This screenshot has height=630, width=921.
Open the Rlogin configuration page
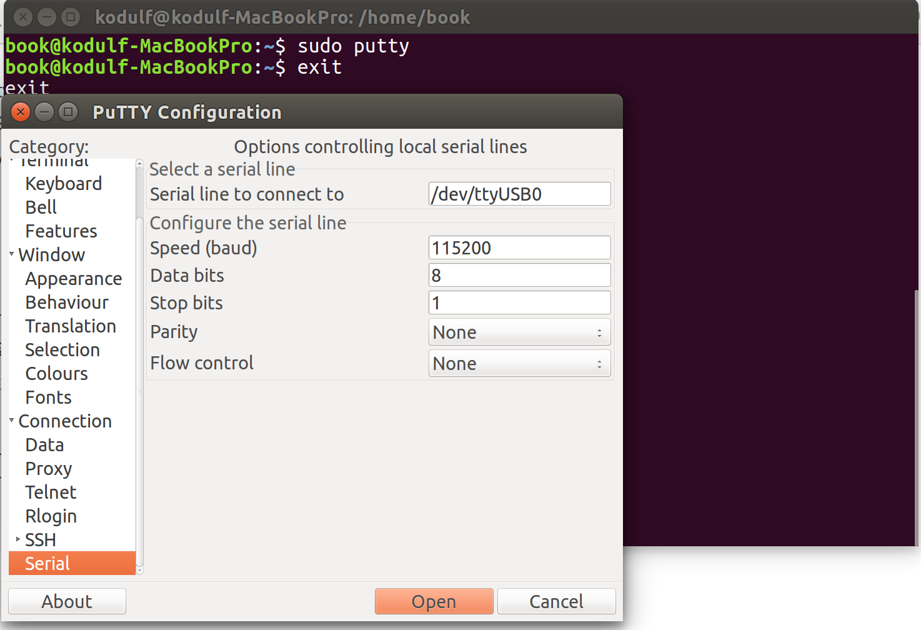51,516
